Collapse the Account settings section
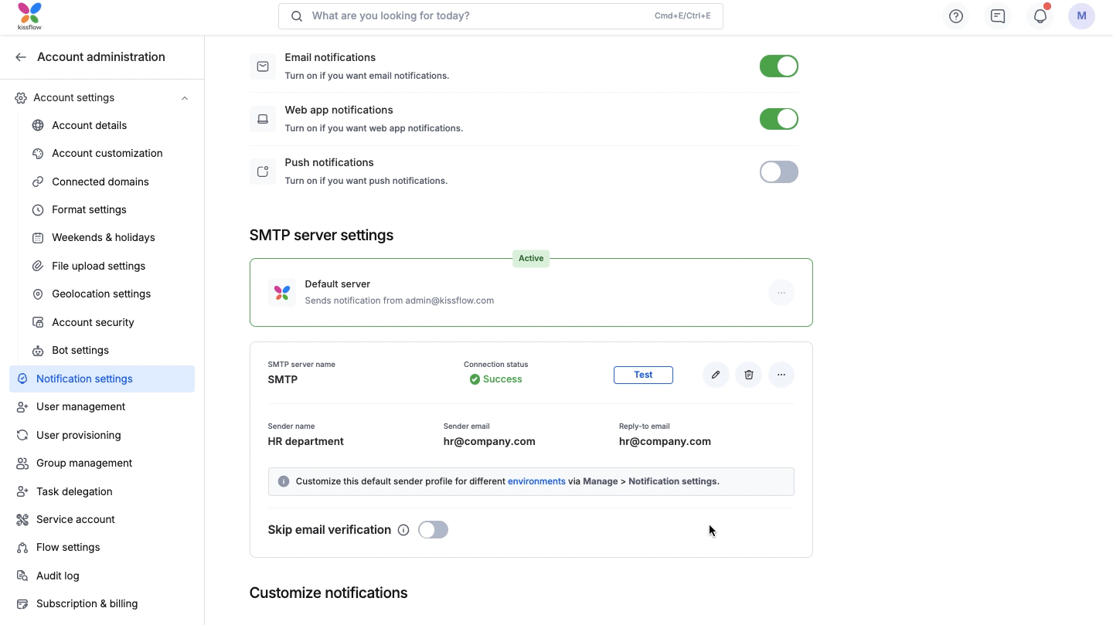 tap(184, 98)
